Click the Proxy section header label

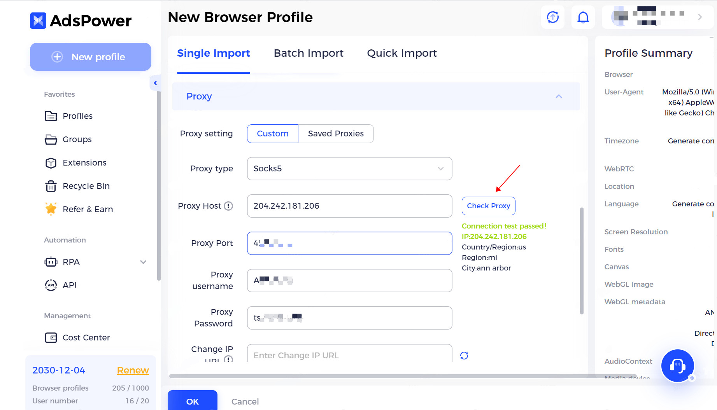(x=199, y=96)
